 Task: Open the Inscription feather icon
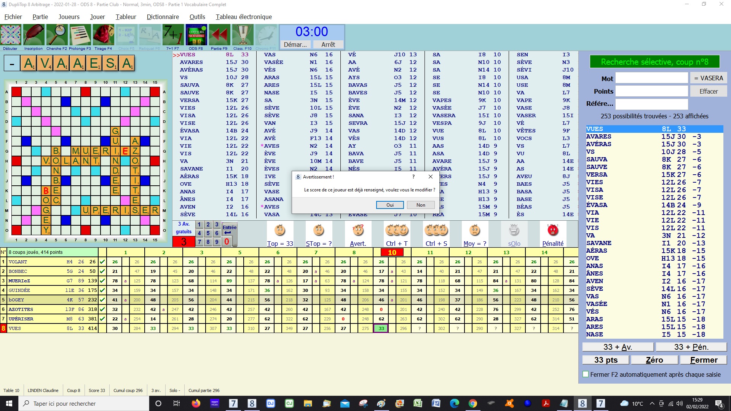click(34, 35)
